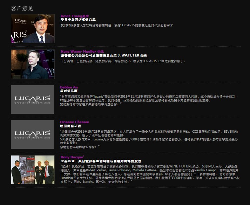
Task: Open Hans Wener Mueller's photo thumbnail
Action: click(33, 64)
